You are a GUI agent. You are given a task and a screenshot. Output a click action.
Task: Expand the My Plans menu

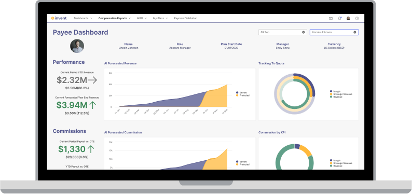tap(160, 18)
